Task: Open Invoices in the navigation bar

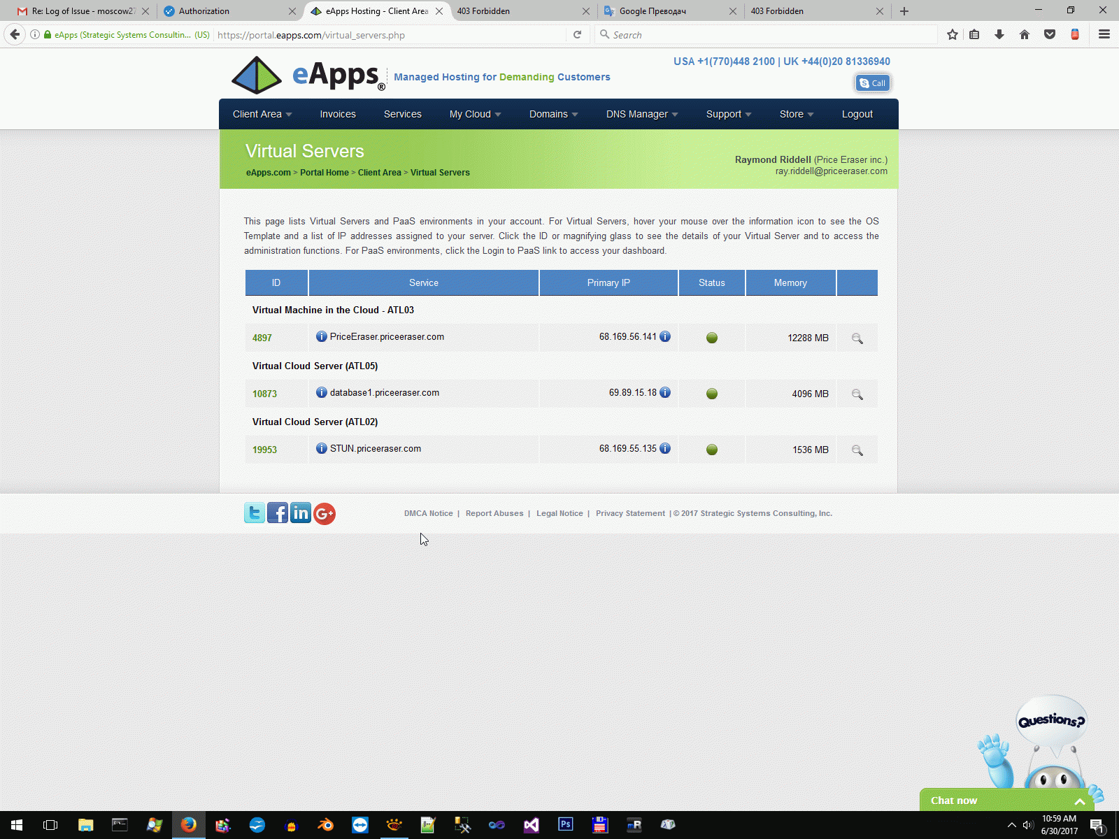Action: point(338,114)
